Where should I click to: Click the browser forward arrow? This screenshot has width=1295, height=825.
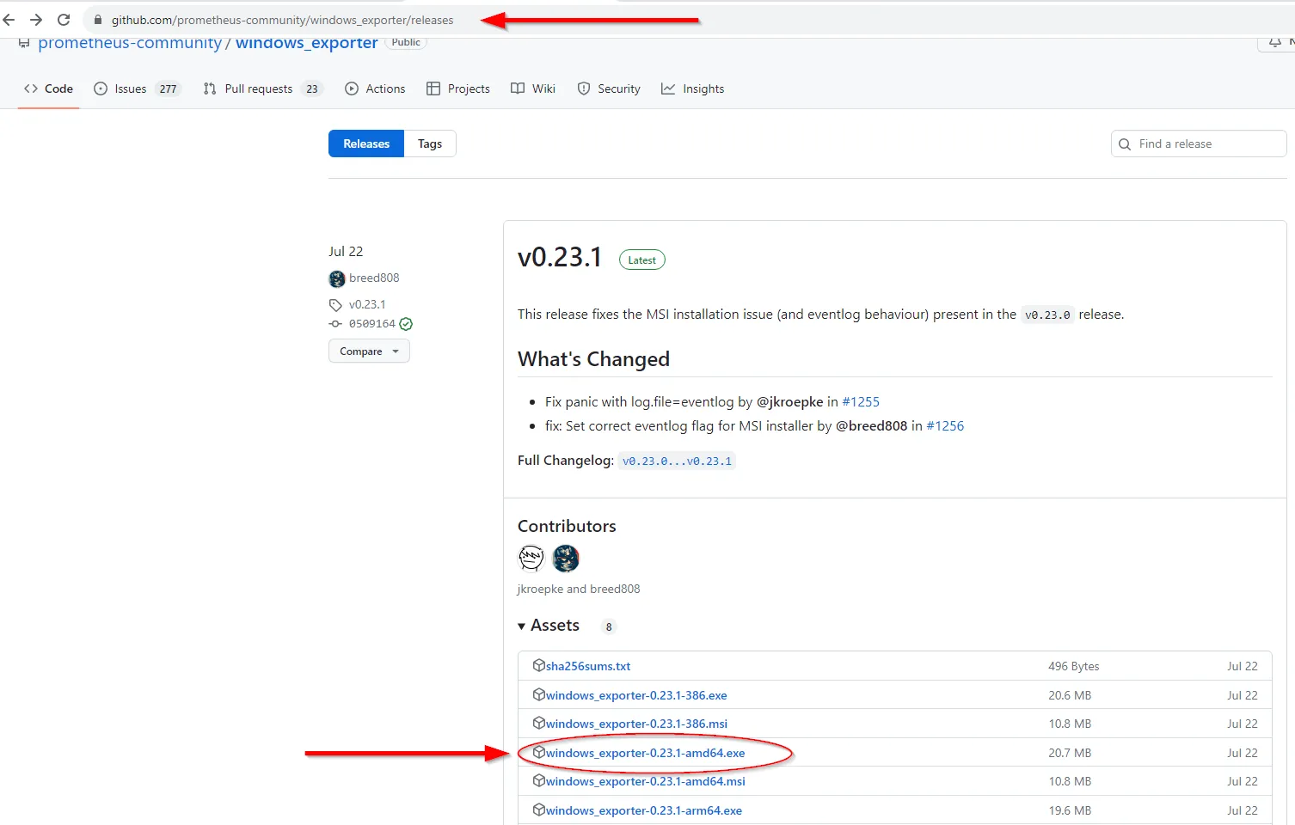click(x=36, y=20)
